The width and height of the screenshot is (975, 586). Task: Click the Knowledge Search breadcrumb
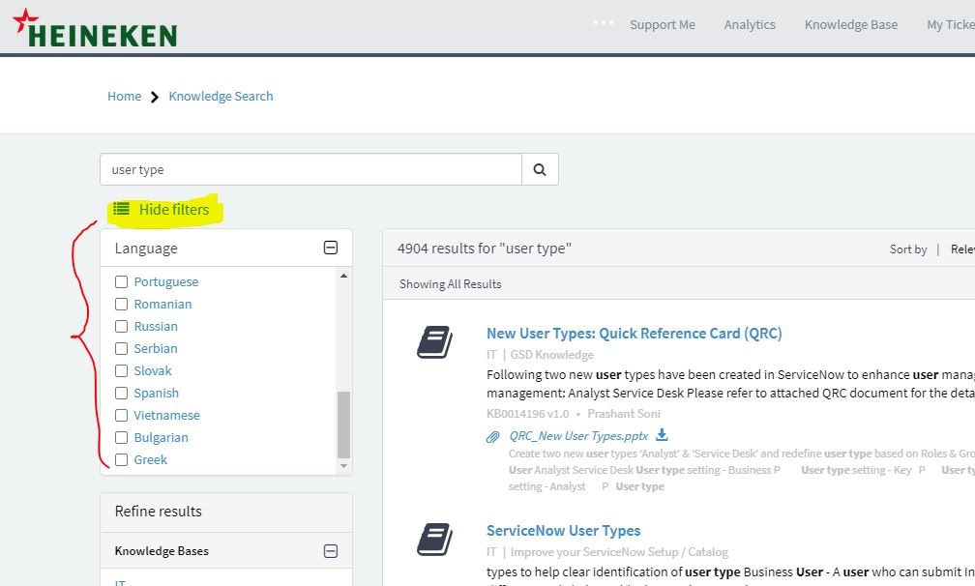(x=221, y=97)
